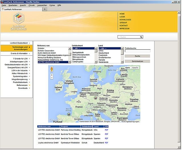182x150 pixels.
Task: Open the Extras menu
Action: (x=52, y=5)
